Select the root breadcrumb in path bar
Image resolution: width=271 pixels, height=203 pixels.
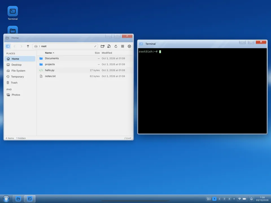(x=44, y=46)
